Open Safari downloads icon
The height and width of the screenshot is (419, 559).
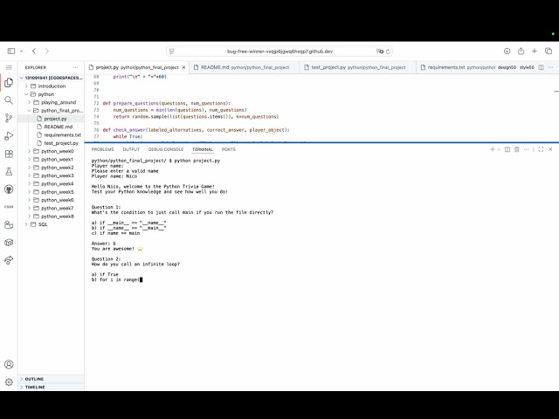point(507,51)
